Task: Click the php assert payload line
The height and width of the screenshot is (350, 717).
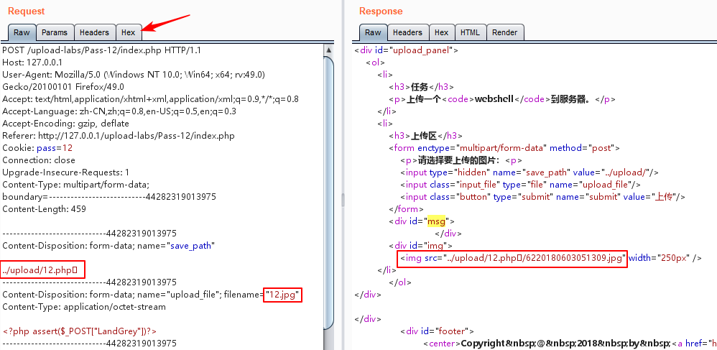Action: click(x=80, y=331)
